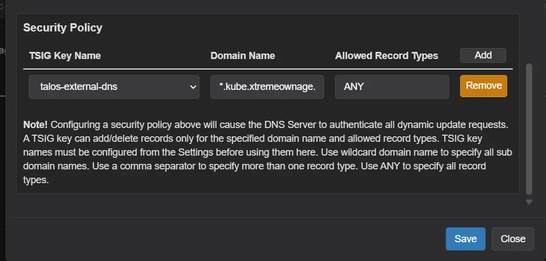
Task: Open the TSIG Key Name dropdown
Action: 114,87
